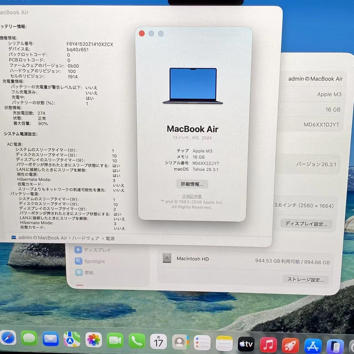This screenshot has width=354, height=354.
Task: Click serial 'MD6XX1DJYT' in About window
Action: 206,163
